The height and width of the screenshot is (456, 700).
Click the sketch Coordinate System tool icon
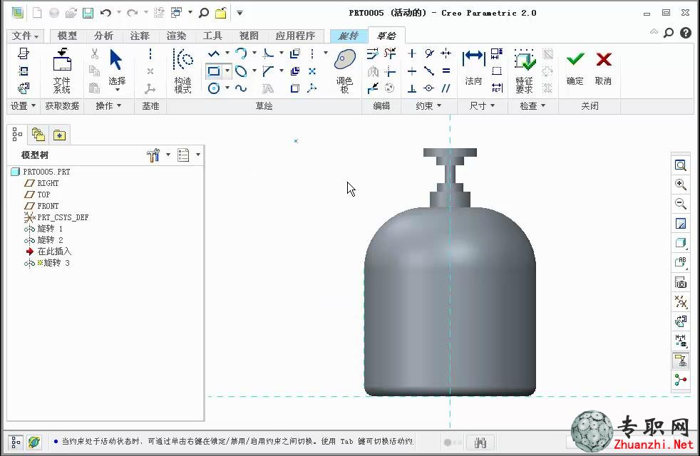(312, 88)
